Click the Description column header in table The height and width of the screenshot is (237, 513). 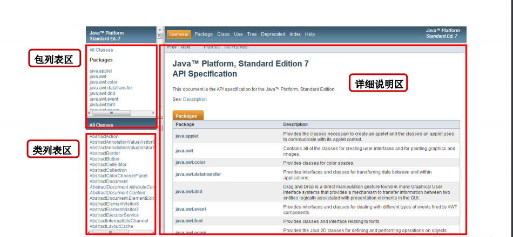click(x=295, y=124)
